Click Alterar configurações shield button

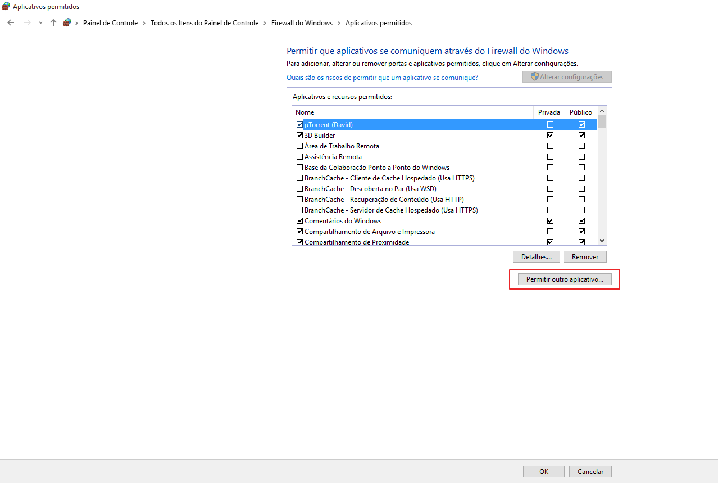pyautogui.click(x=567, y=77)
